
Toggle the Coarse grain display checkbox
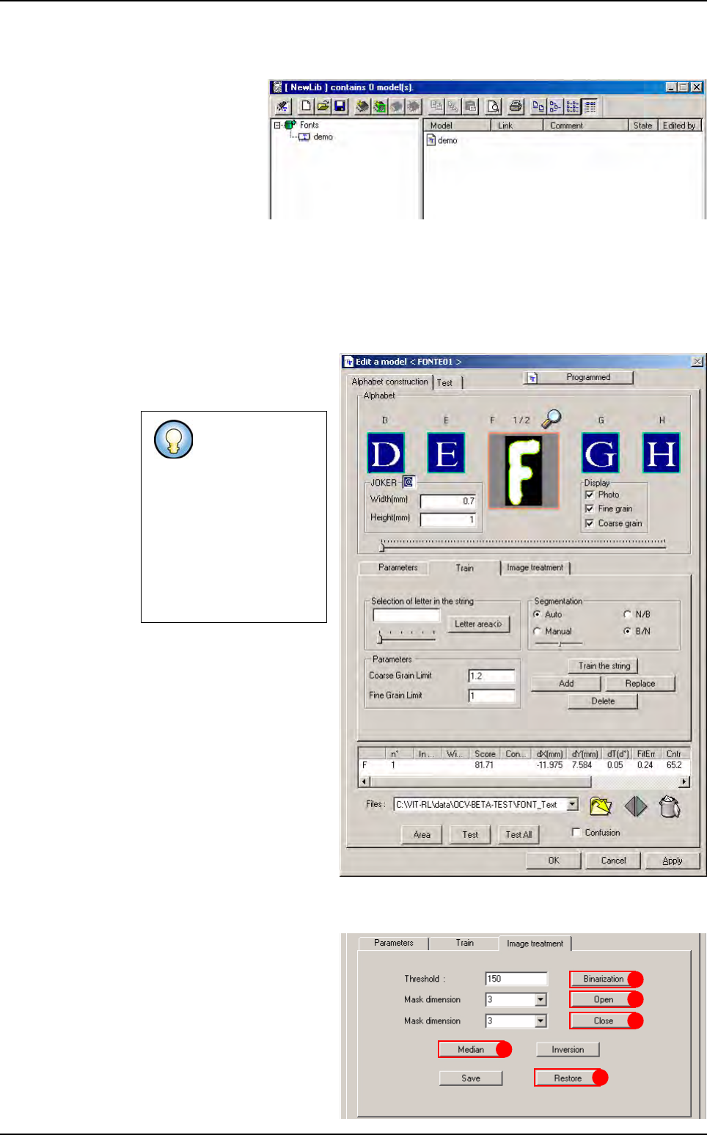[x=590, y=523]
